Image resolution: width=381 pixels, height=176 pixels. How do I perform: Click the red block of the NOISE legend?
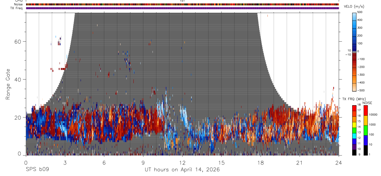pyautogui.click(x=365, y=111)
